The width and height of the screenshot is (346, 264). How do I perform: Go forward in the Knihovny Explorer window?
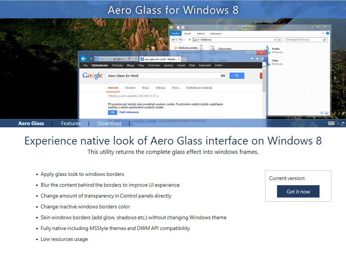[180, 40]
